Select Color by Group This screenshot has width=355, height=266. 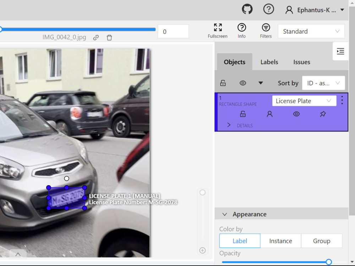pos(322,240)
